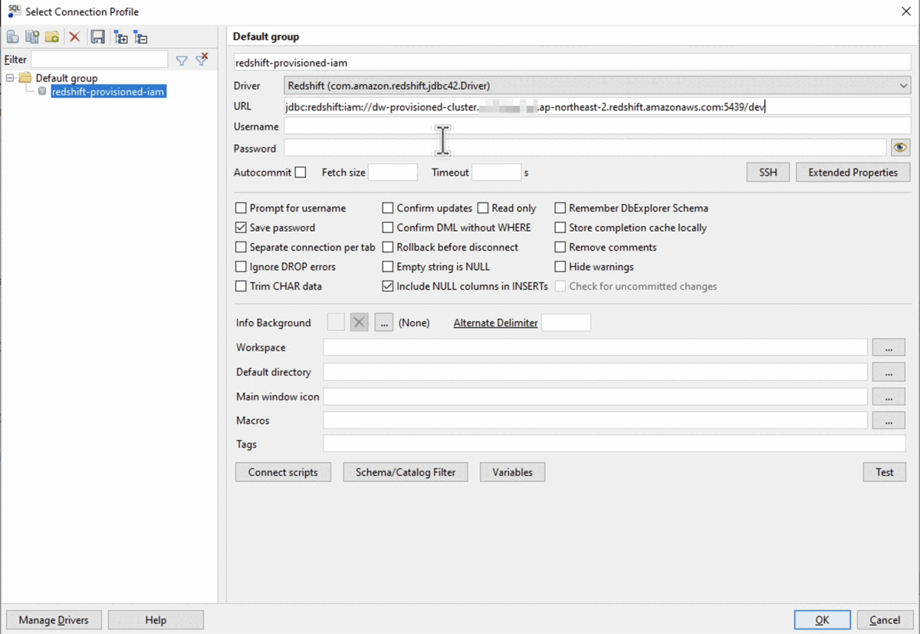Show password with the eye icon
The image size is (920, 634).
pyautogui.click(x=900, y=148)
